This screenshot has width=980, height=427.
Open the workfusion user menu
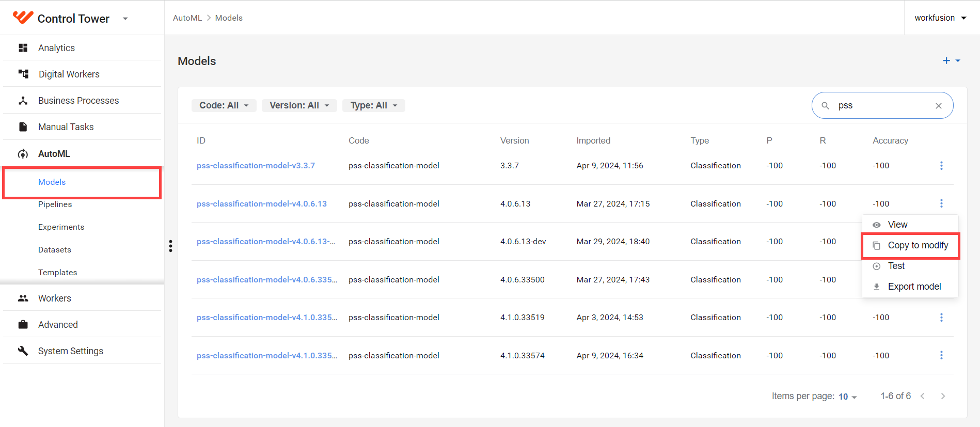pos(940,18)
